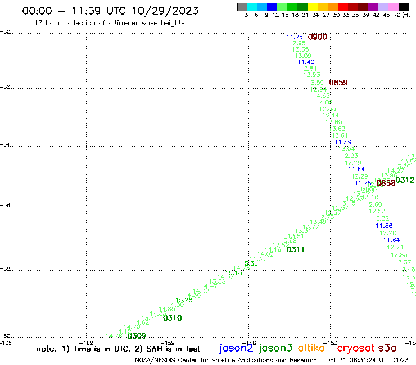Click the jason3 satellite legend label
Image resolution: width=416 pixels, height=365 pixels.
tap(275, 348)
